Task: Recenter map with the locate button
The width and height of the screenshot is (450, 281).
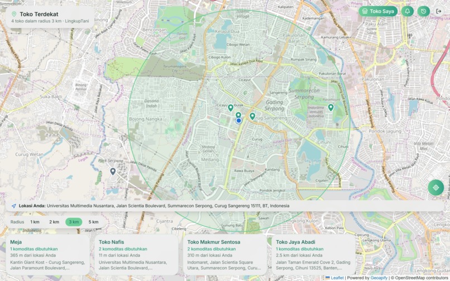Action: [x=435, y=187]
